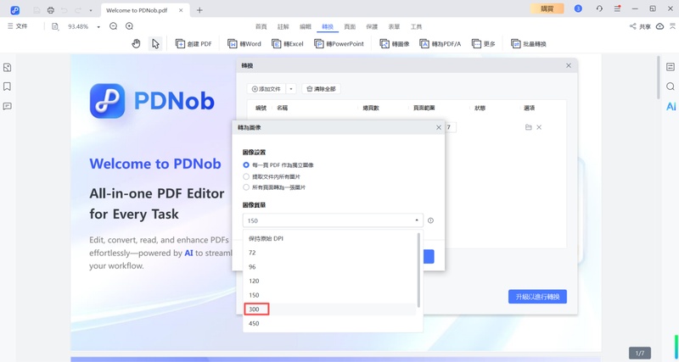Open the bookmarks panel in left sidebar
This screenshot has height=362, width=679.
pos(7,86)
